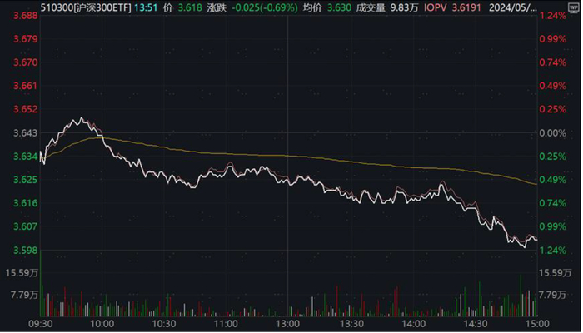This screenshot has height=333, width=583.
Task: Click the 13:00 time axis label
Action: tap(288, 324)
